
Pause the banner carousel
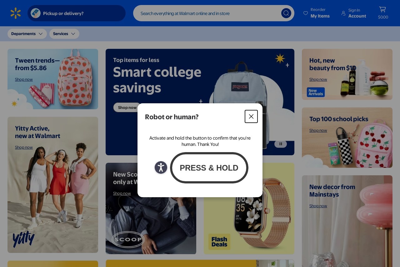point(281,144)
